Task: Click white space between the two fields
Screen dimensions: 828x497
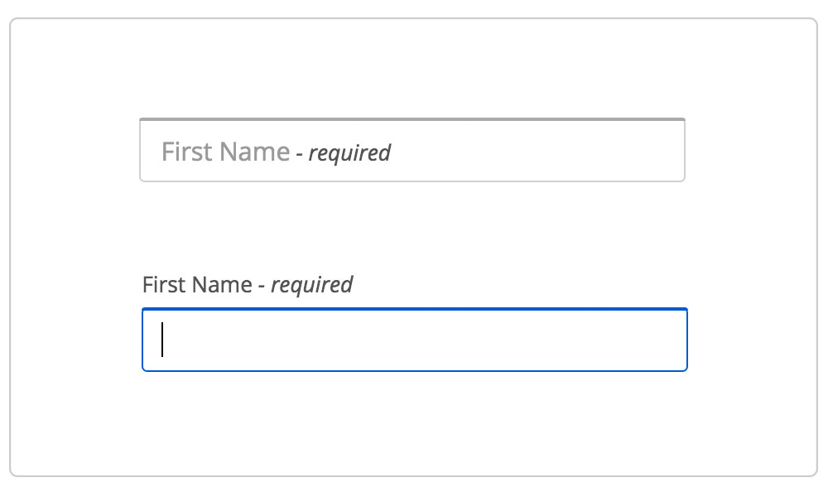Action: pos(412,227)
